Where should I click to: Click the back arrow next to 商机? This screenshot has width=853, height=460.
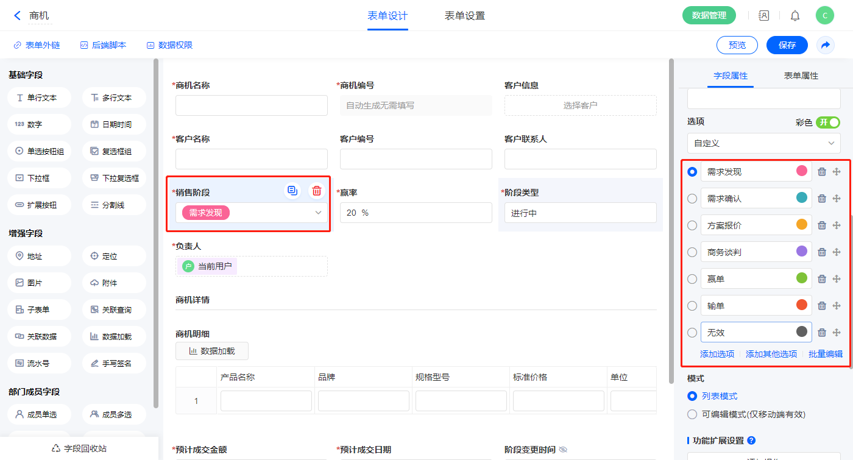click(17, 16)
